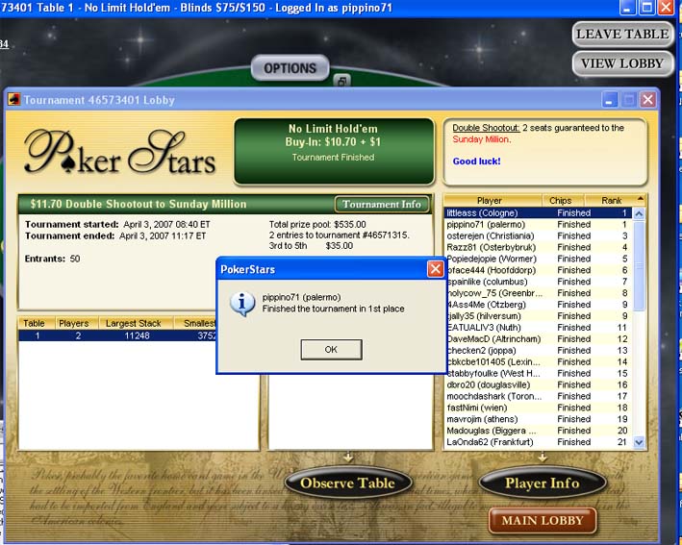The width and height of the screenshot is (682, 545).
Task: Select player littleass (Cologne)
Action: pos(538,213)
